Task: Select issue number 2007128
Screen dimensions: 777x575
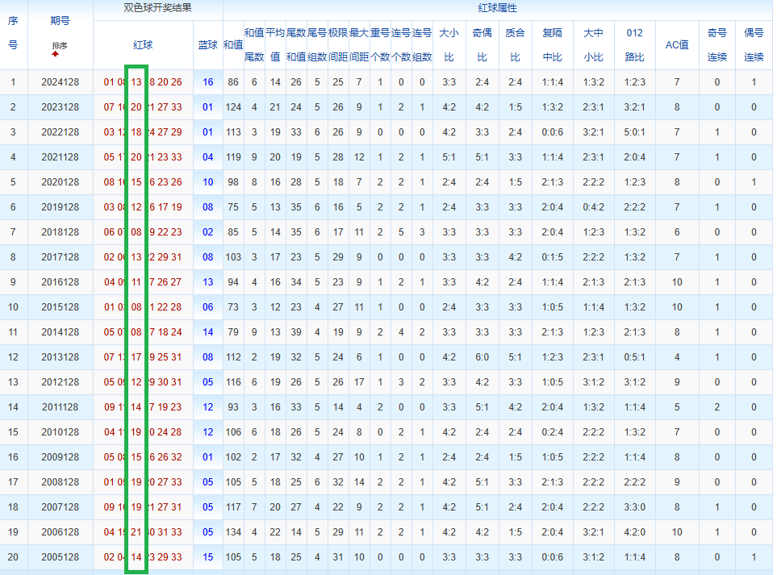Action: click(x=60, y=507)
